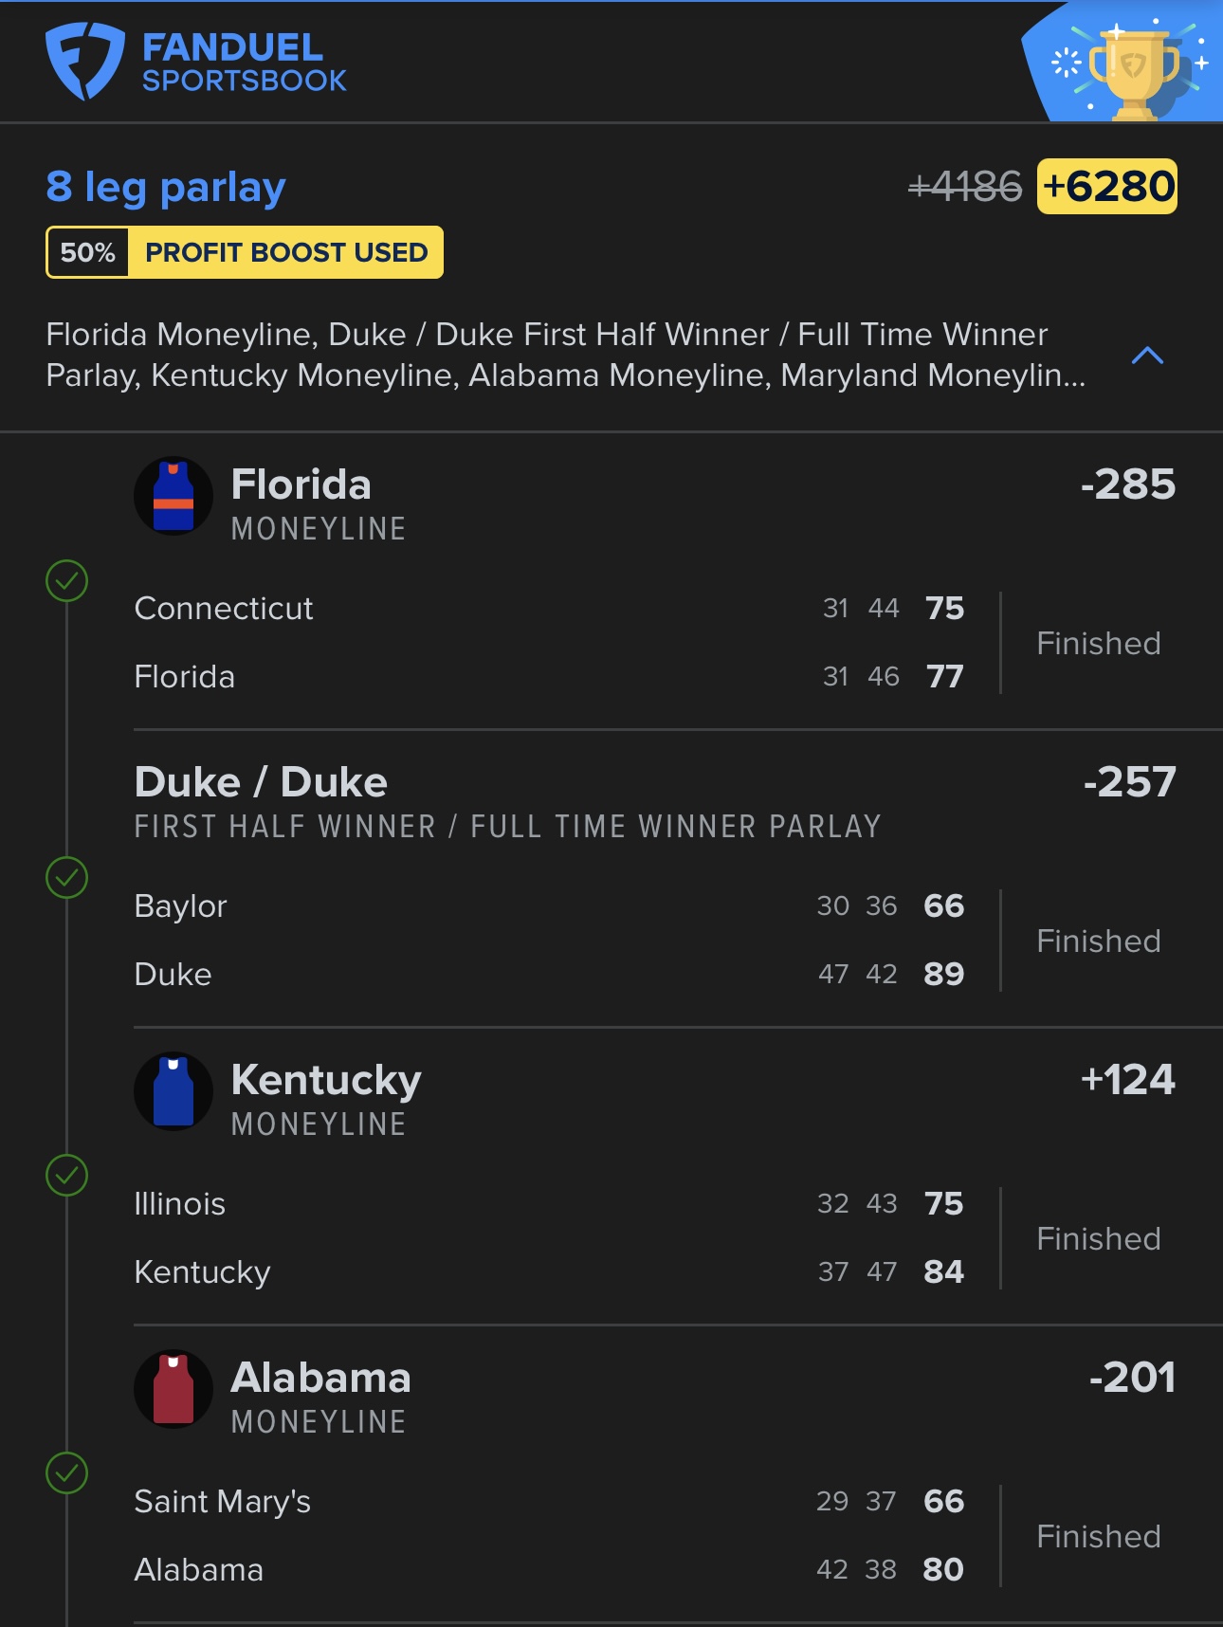1223x1627 pixels.
Task: Click the Florida jersey icon
Action: pyautogui.click(x=173, y=496)
